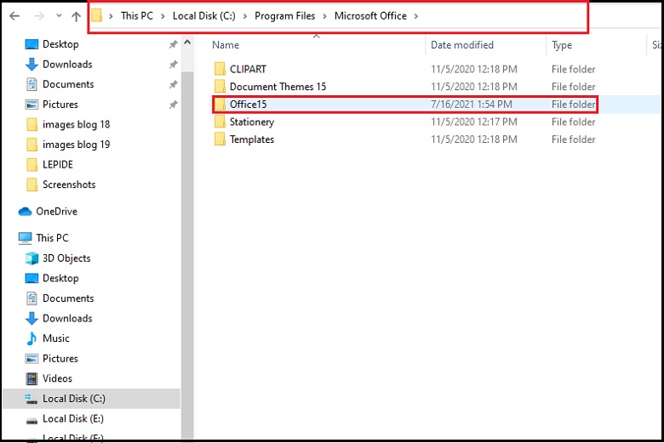Screen dimensions: 664x443
Task: Click pin icon beside Quick access Documents
Action: coord(173,85)
